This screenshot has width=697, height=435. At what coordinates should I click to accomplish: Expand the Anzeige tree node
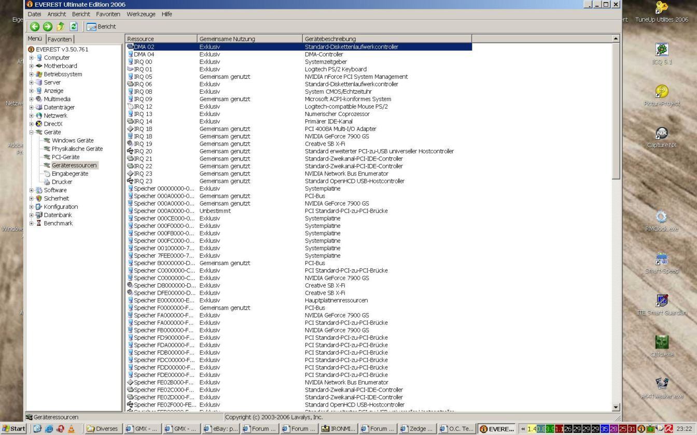coord(32,91)
